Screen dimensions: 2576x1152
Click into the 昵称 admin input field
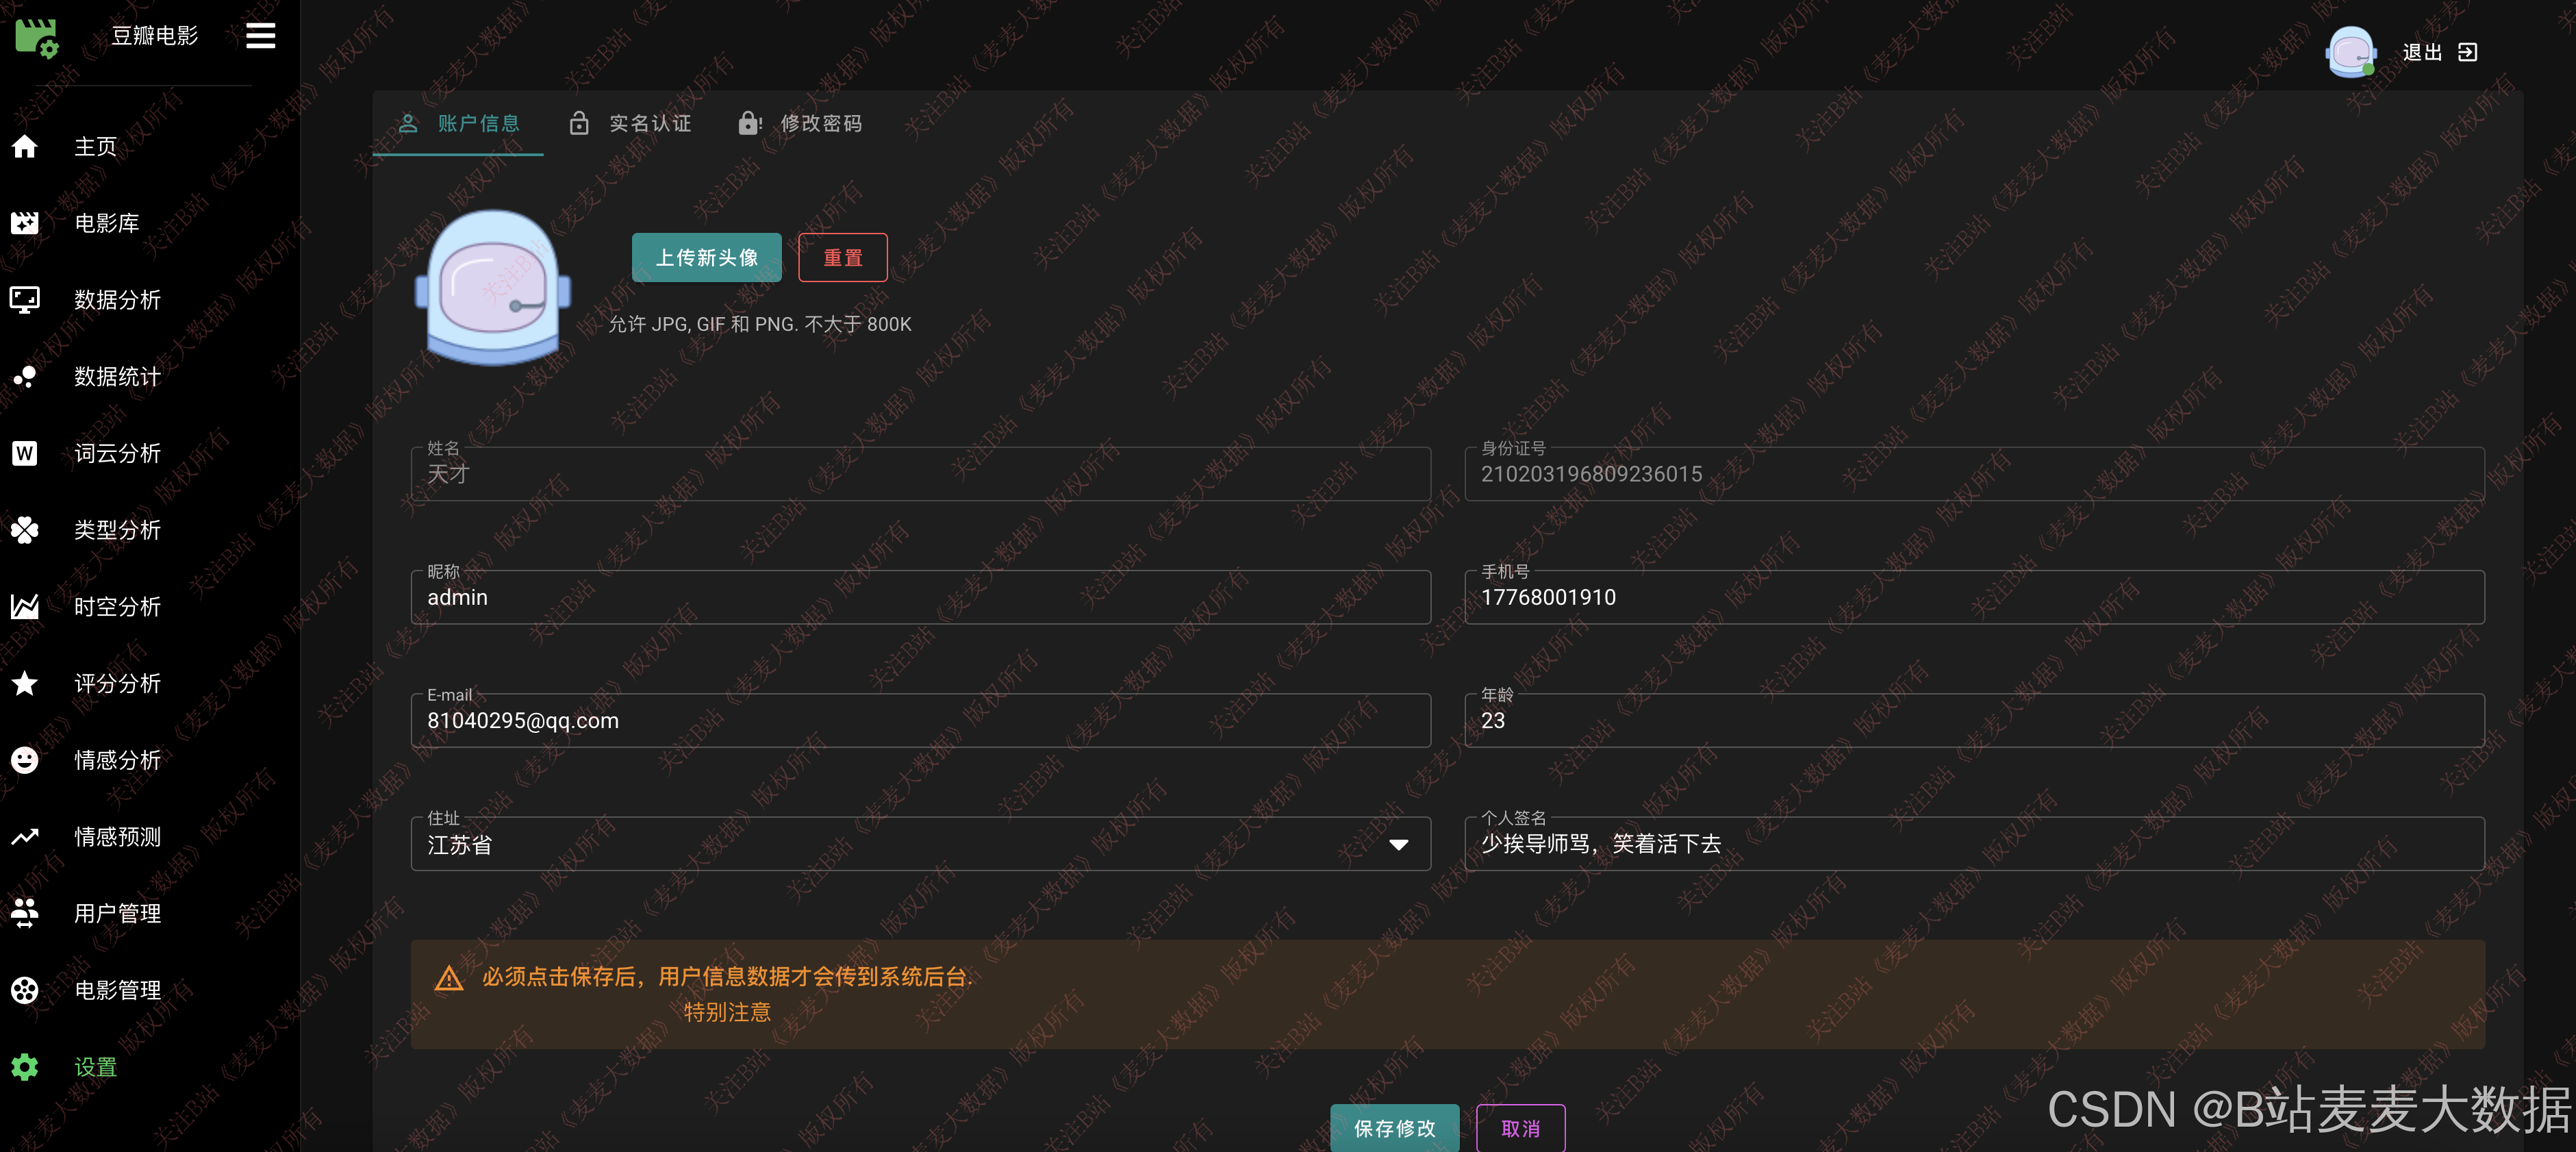pos(920,598)
